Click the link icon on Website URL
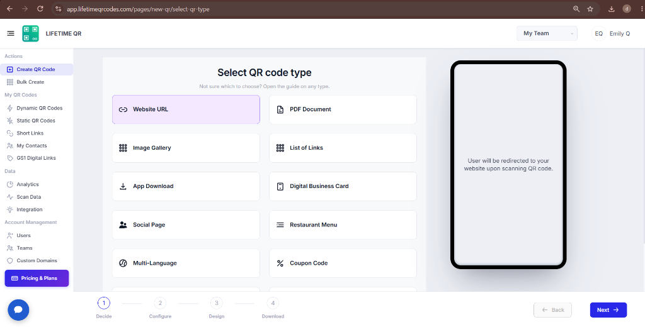The height and width of the screenshot is (327, 645). point(123,109)
